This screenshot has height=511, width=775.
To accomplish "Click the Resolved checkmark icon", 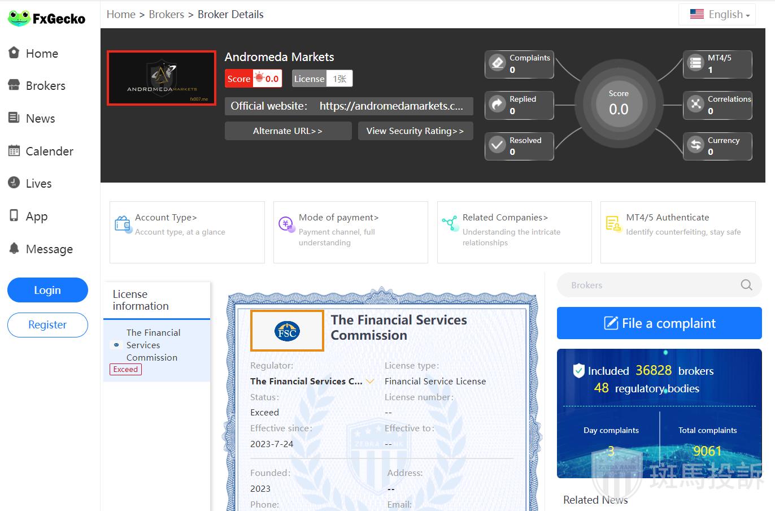I will coord(497,145).
